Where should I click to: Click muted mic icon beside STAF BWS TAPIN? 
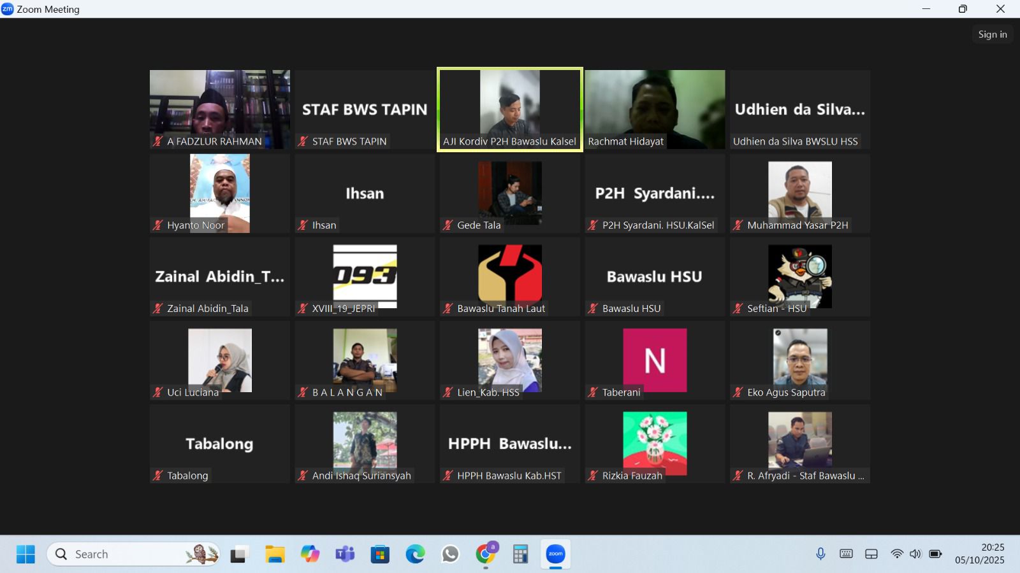[303, 141]
